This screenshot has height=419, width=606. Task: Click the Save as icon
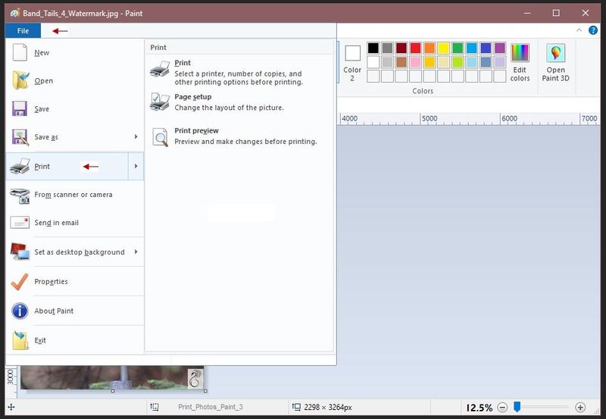tap(20, 137)
